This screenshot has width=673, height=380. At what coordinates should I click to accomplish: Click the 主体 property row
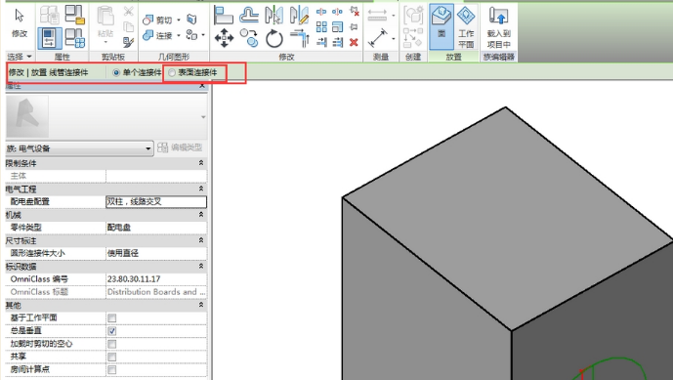point(106,176)
